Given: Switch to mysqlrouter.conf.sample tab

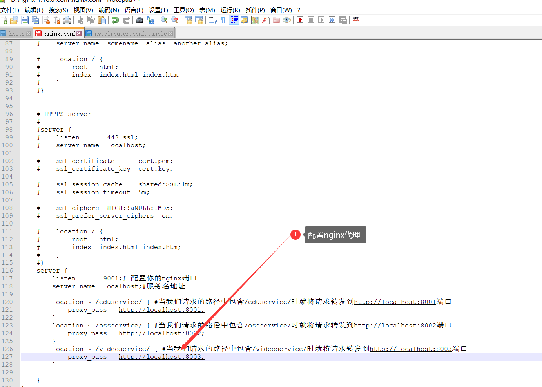Looking at the screenshot, I should [131, 34].
